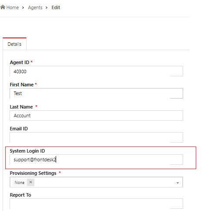Image resolution: width=204 pixels, height=211 pixels.
Task: Open the Provisioning Settings combo box empty area
Action: [104, 182]
